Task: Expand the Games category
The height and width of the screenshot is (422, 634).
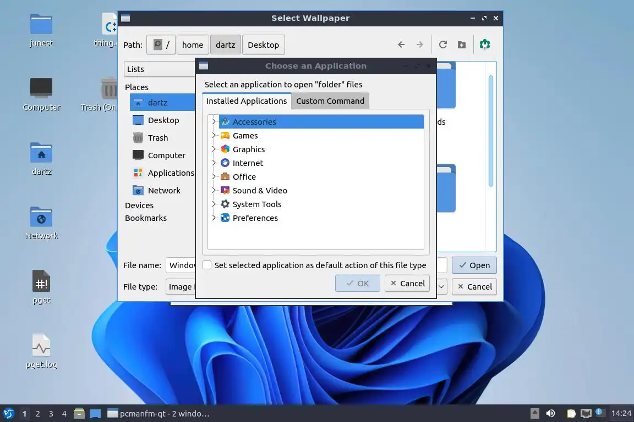Action: pyautogui.click(x=214, y=135)
